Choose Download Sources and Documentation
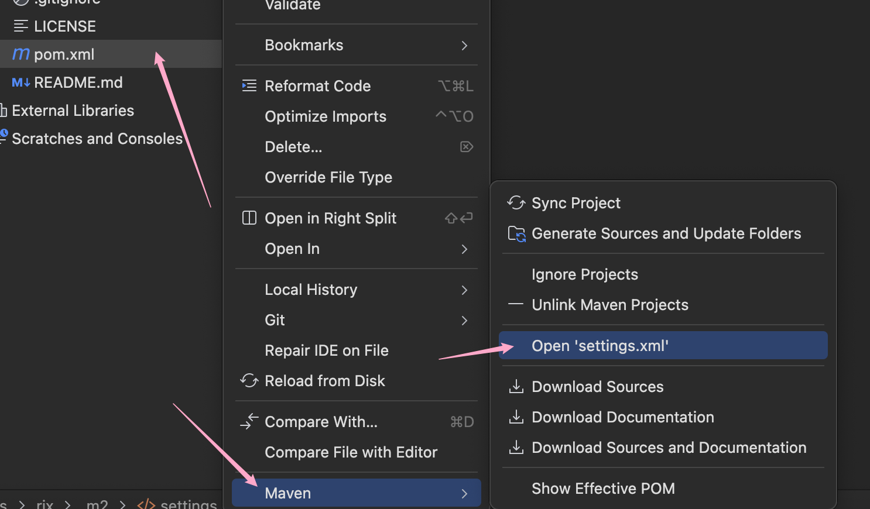The width and height of the screenshot is (870, 509). pos(663,448)
